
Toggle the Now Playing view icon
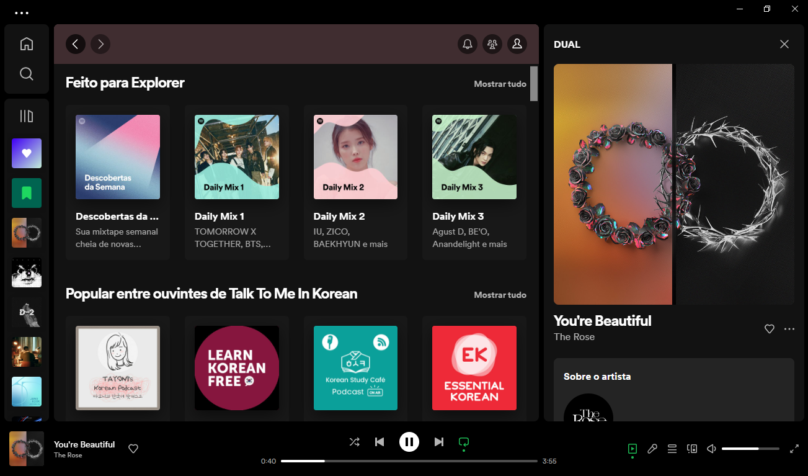coord(632,449)
